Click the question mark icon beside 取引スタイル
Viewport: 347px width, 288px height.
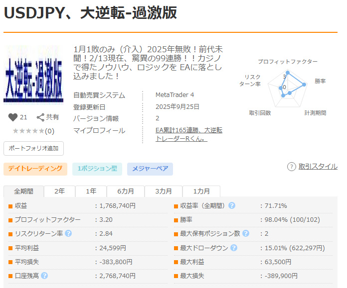pos(292,167)
